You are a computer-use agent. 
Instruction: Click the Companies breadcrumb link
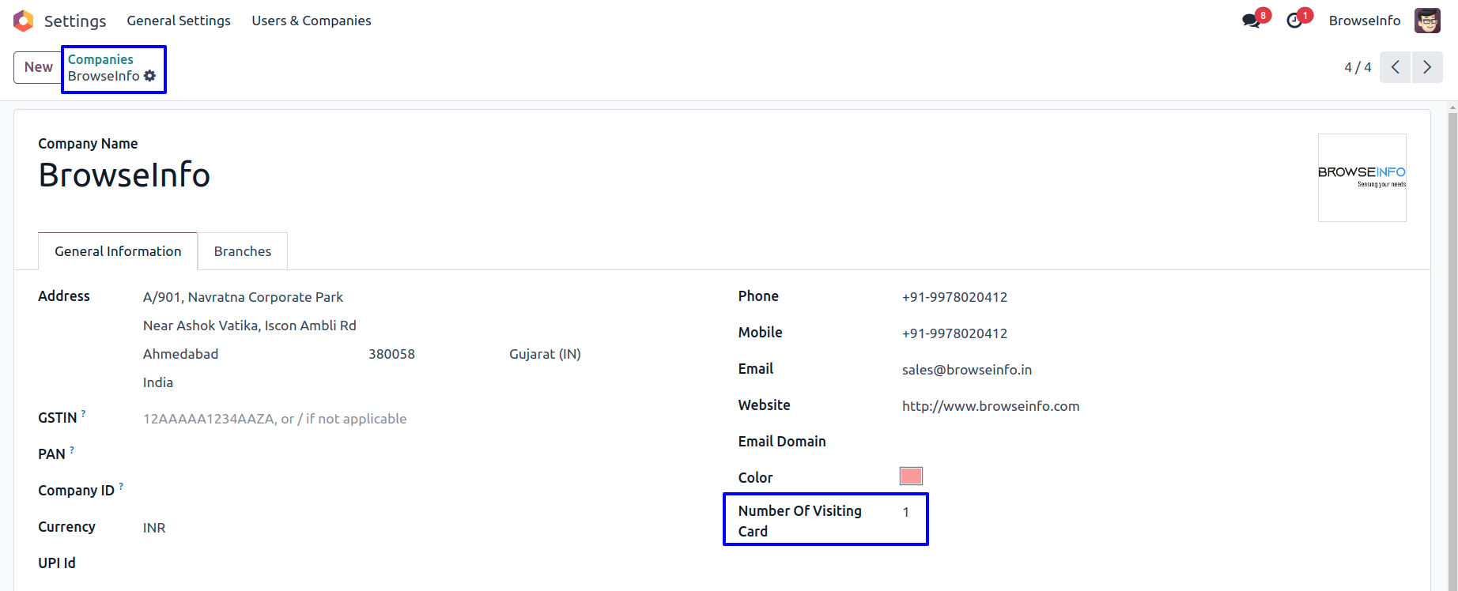(100, 59)
